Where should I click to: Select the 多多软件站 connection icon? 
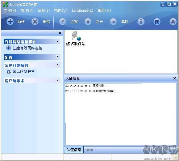tap(76, 36)
